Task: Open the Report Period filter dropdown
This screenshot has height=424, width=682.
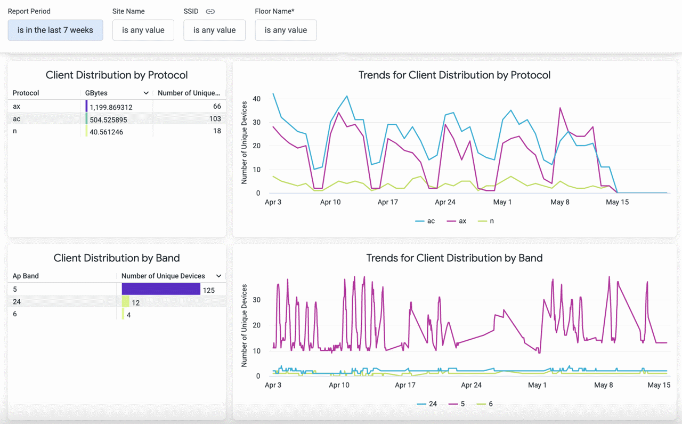Action: pos(55,30)
